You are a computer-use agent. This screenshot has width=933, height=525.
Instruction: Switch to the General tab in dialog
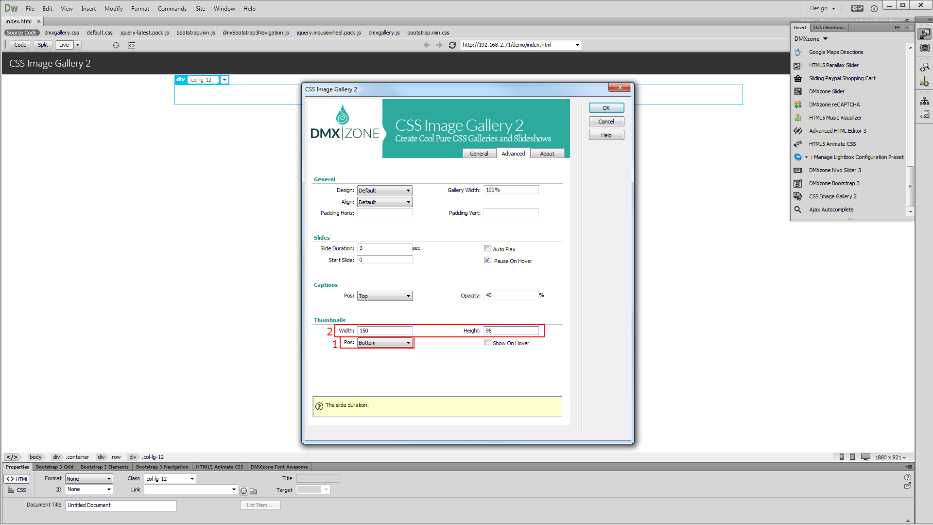coord(479,154)
